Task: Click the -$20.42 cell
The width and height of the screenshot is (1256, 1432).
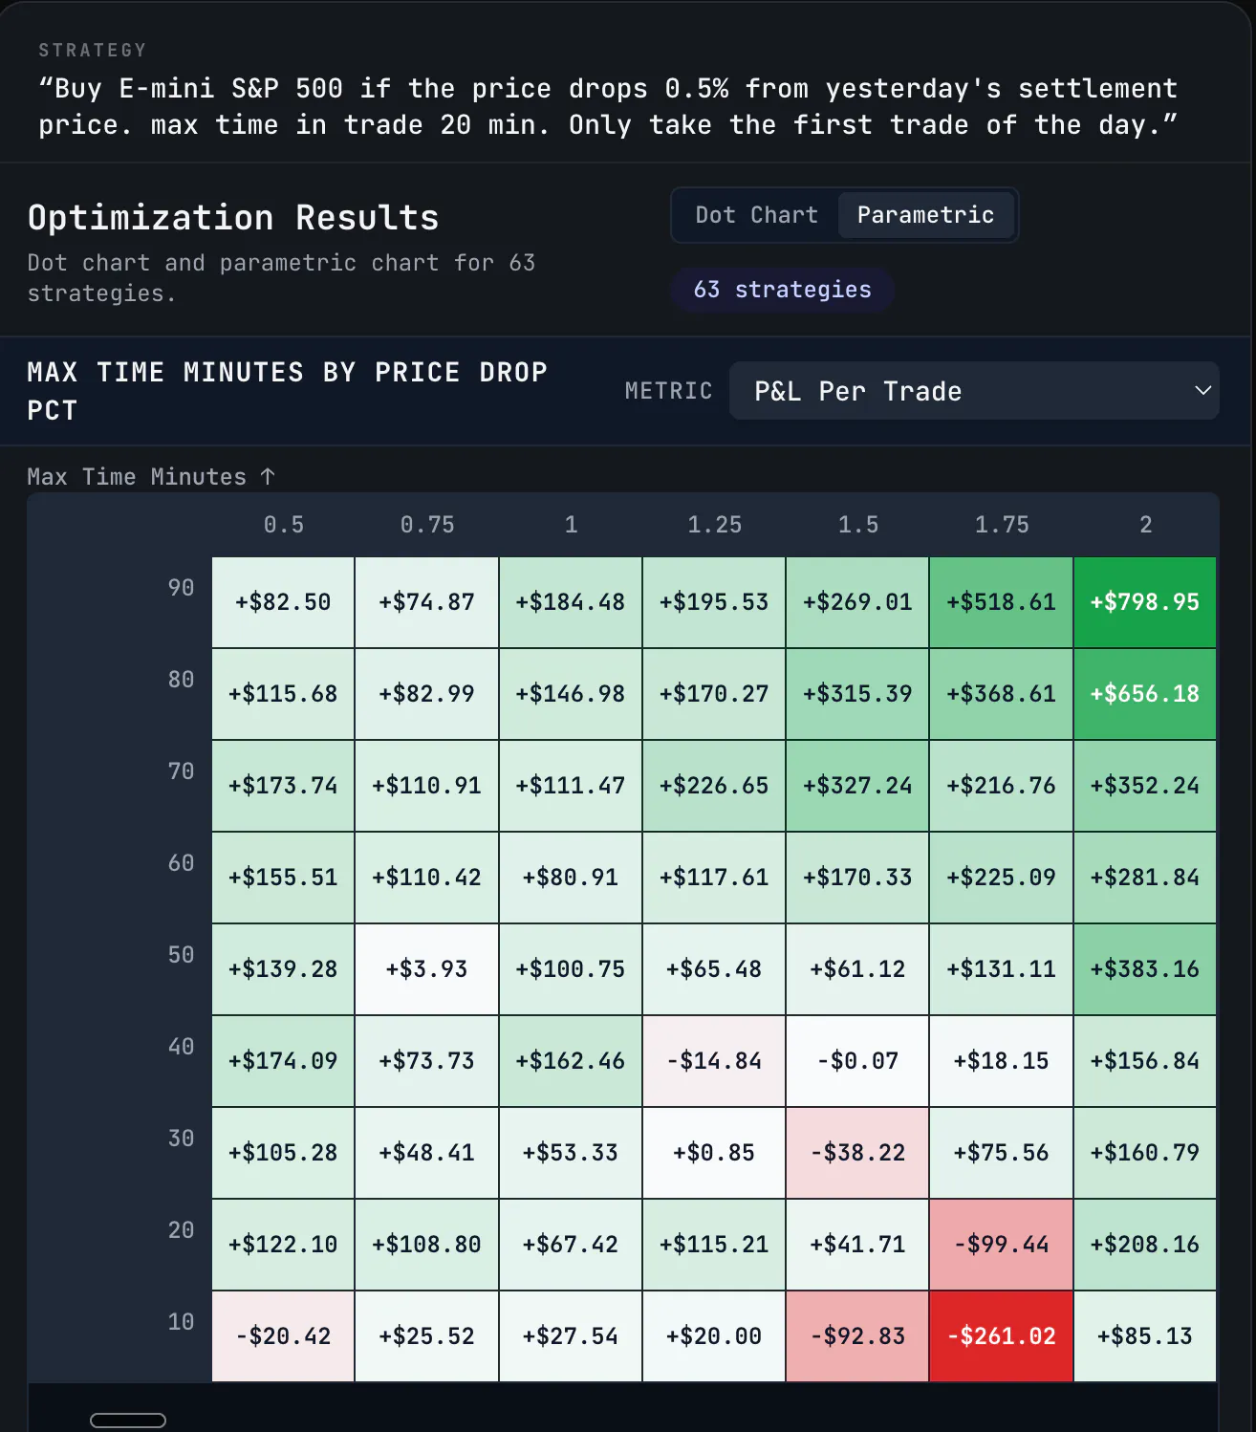Action: click(x=283, y=1336)
